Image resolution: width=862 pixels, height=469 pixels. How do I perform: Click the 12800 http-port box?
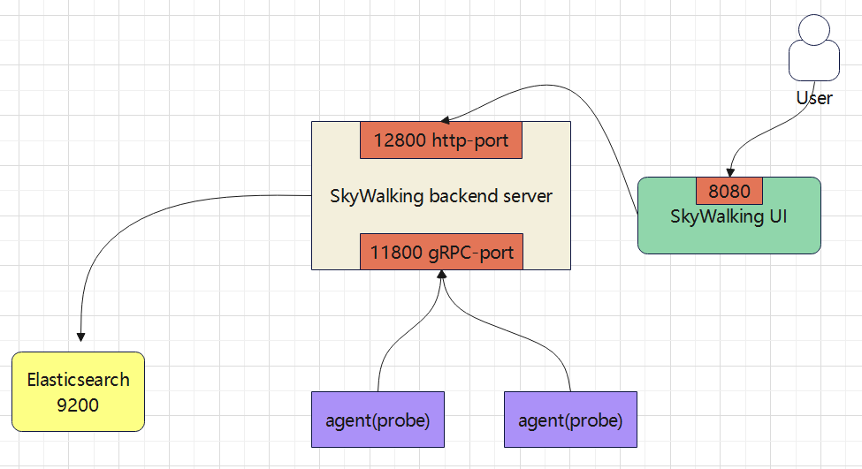point(441,140)
